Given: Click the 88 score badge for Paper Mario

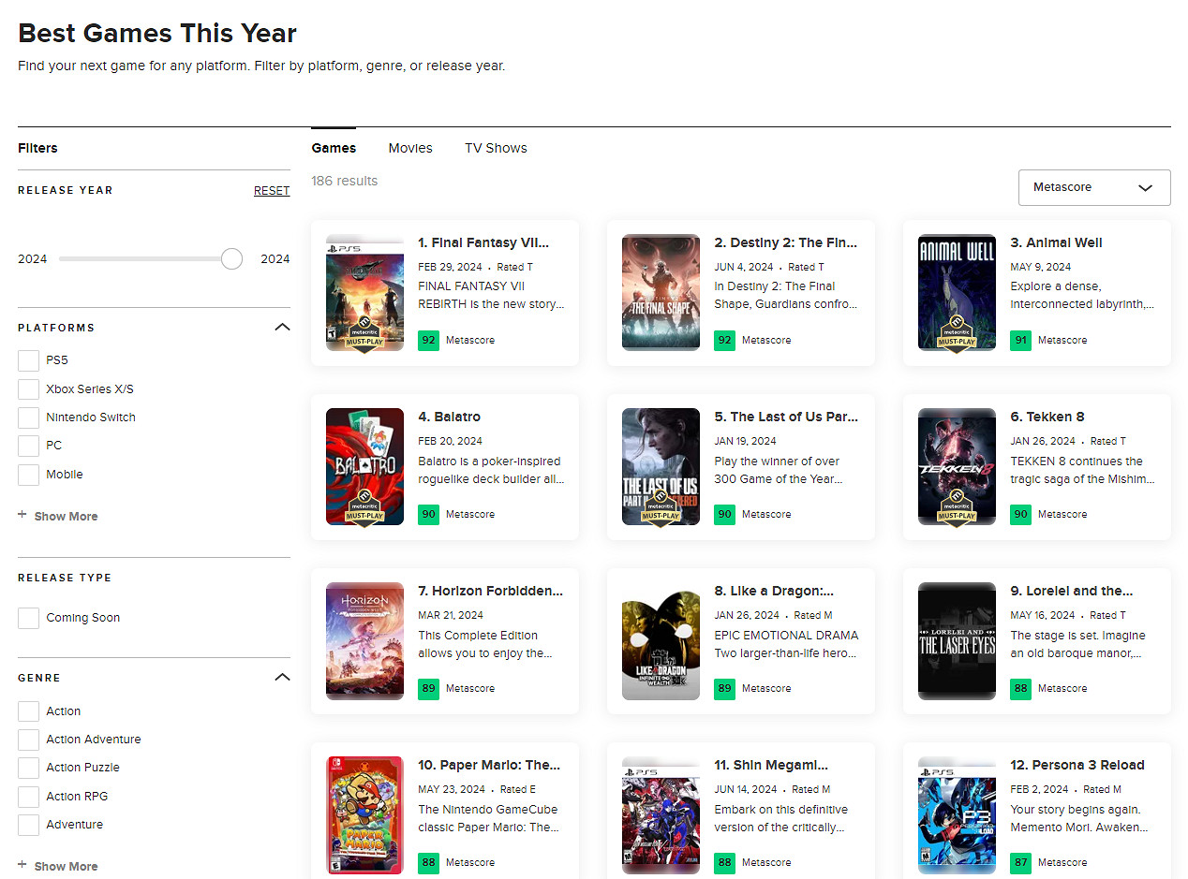Looking at the screenshot, I should [428, 862].
